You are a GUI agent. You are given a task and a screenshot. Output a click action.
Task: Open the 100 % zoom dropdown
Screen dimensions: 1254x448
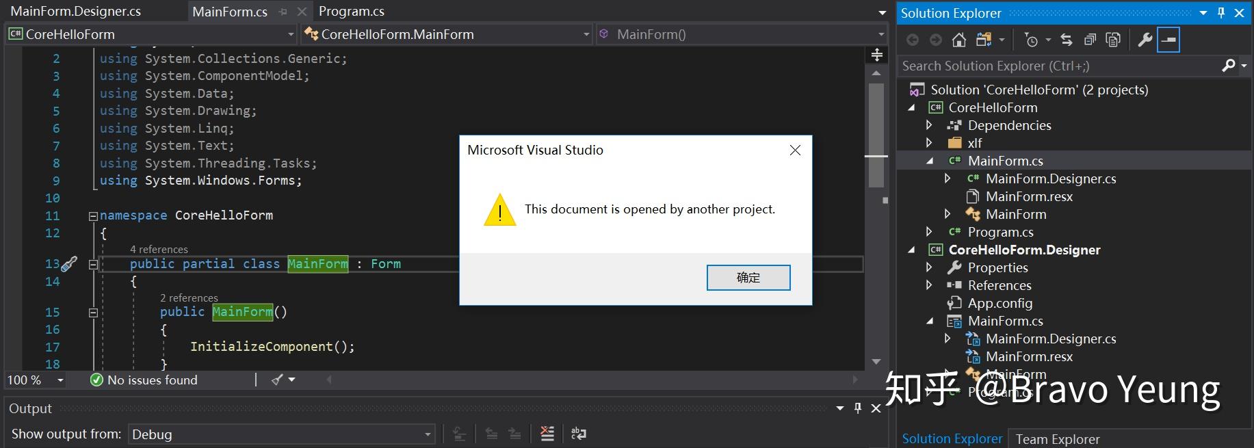60,380
